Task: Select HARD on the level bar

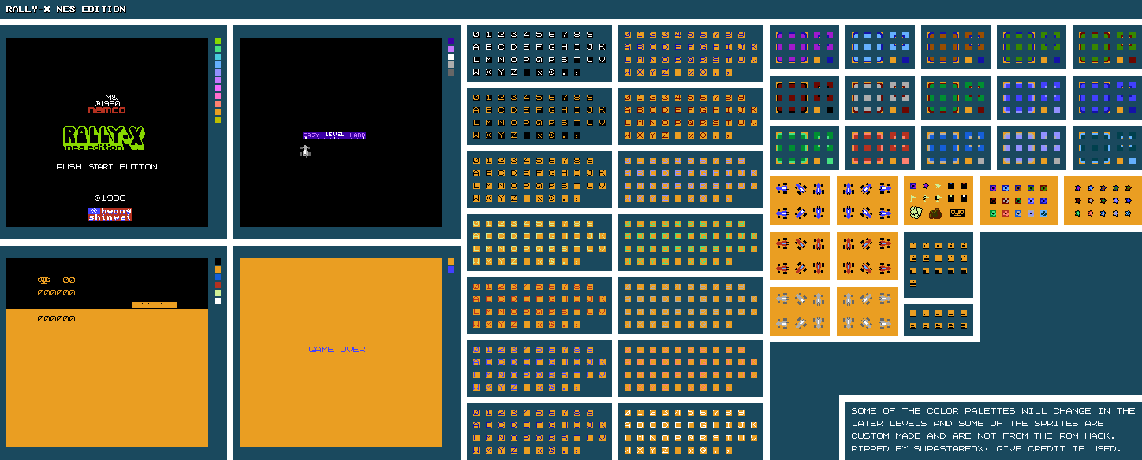Action: pyautogui.click(x=356, y=135)
